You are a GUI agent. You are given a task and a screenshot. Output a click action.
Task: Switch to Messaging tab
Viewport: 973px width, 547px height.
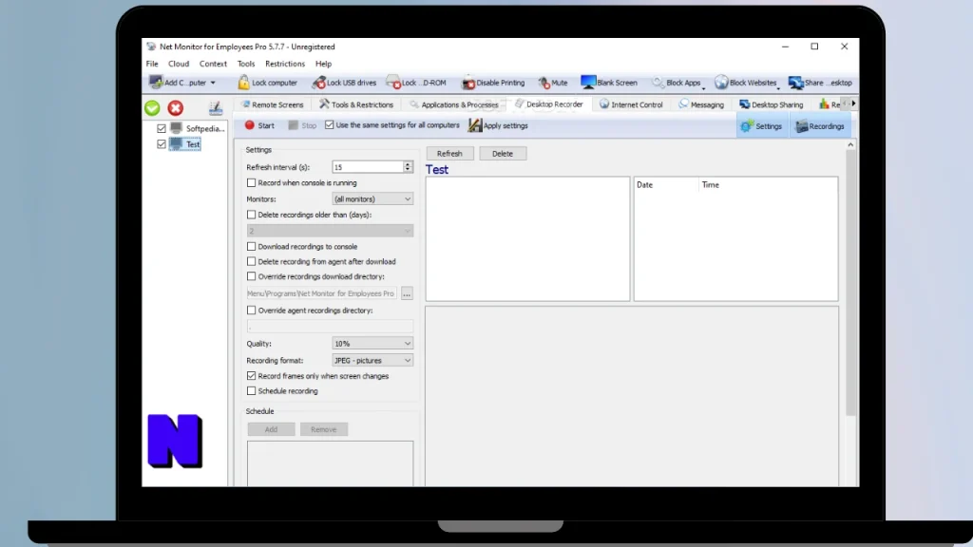tap(701, 104)
